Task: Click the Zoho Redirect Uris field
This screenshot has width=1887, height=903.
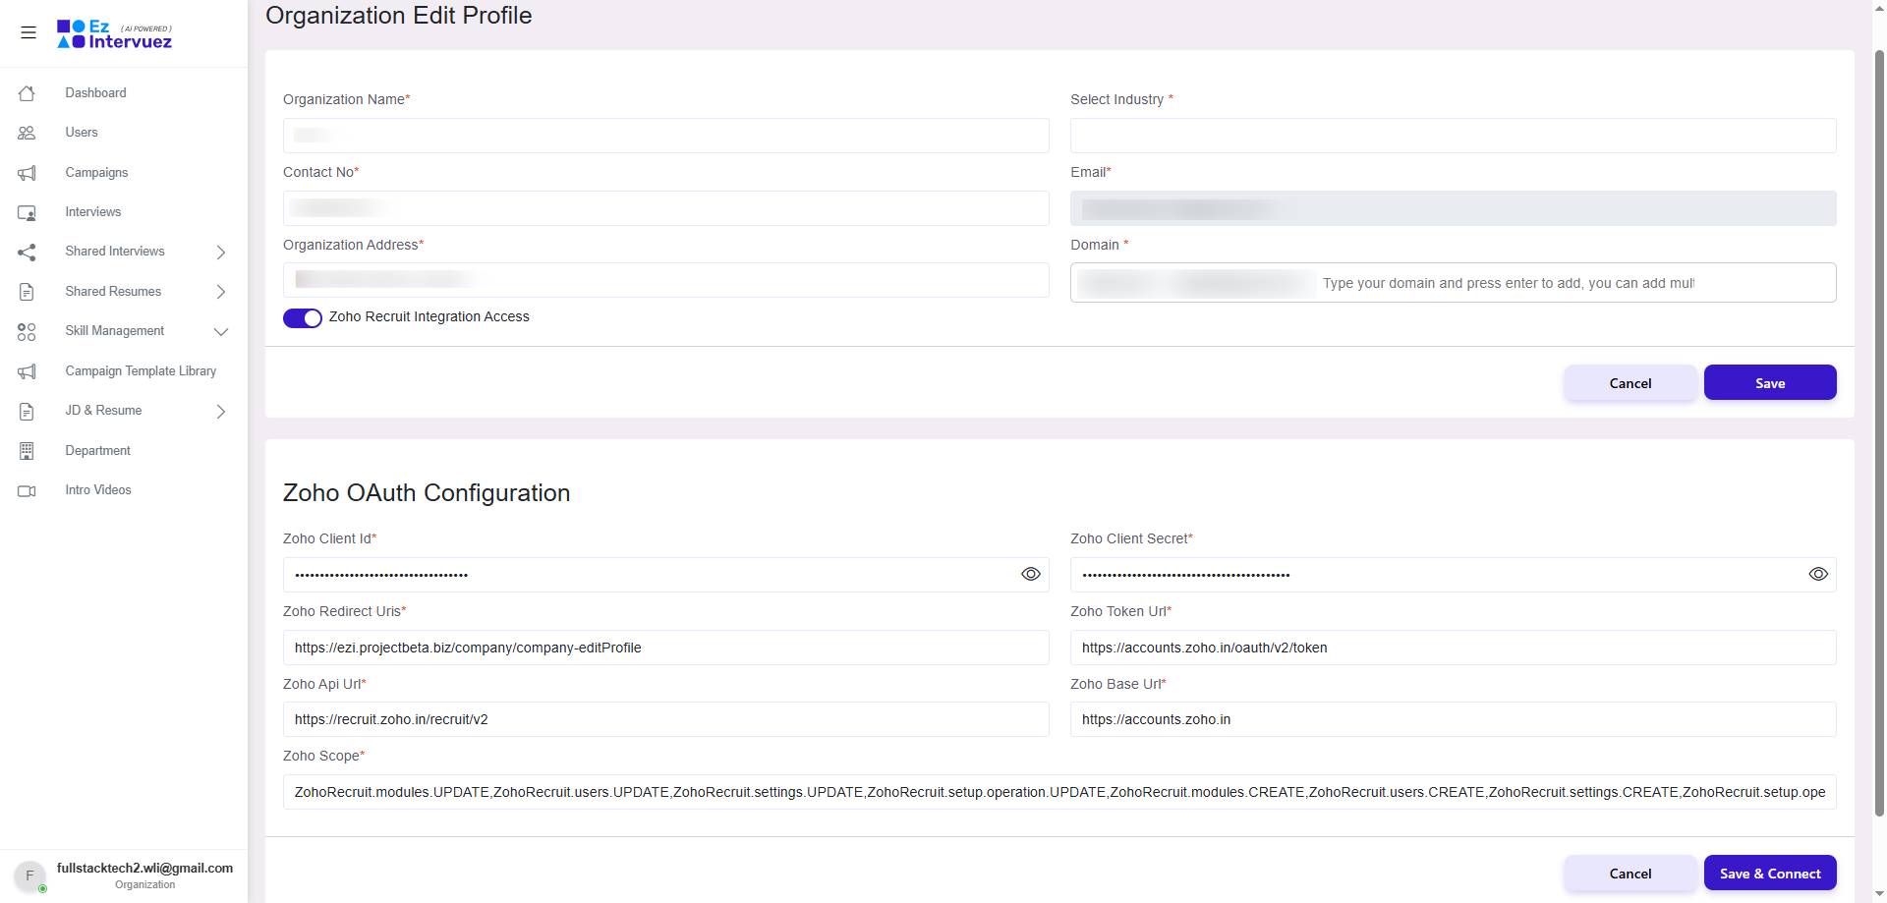Action: (x=665, y=648)
